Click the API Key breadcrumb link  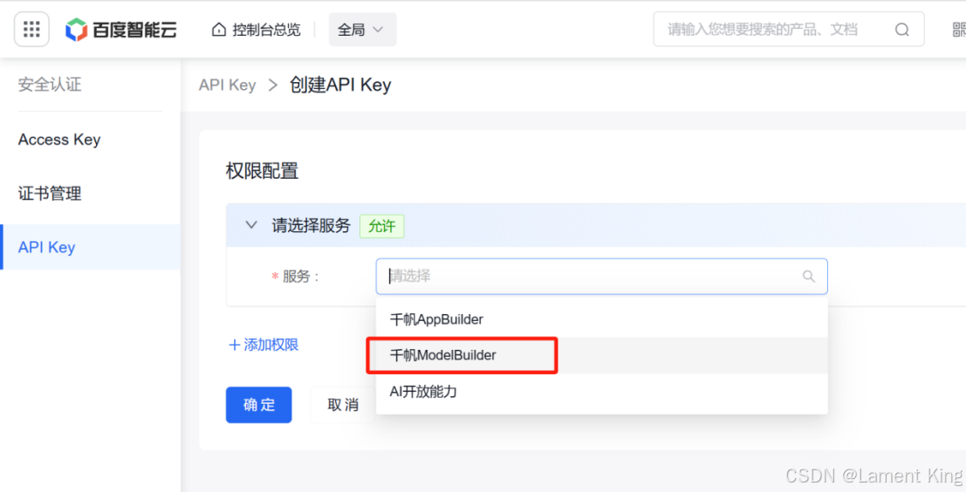tap(228, 85)
